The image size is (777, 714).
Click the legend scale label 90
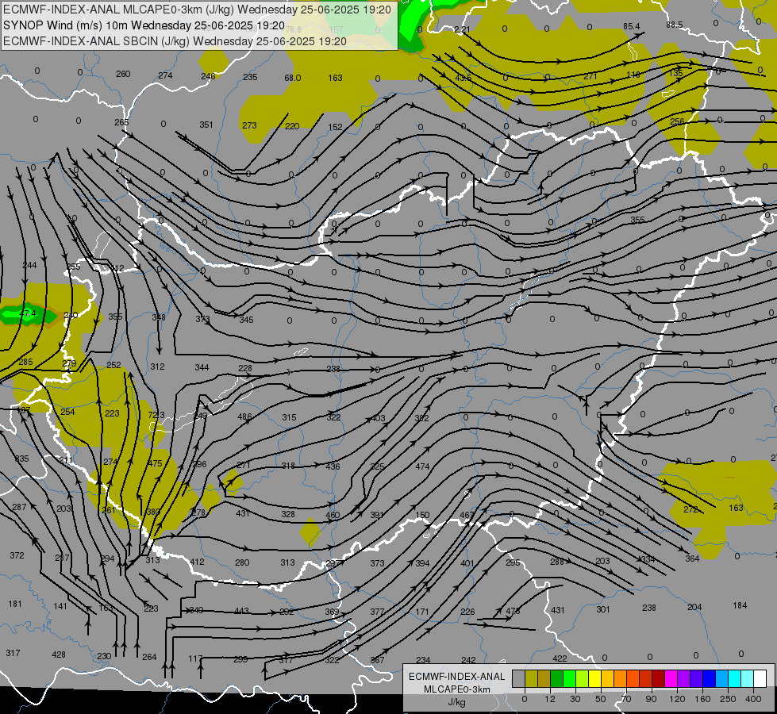[x=651, y=699]
